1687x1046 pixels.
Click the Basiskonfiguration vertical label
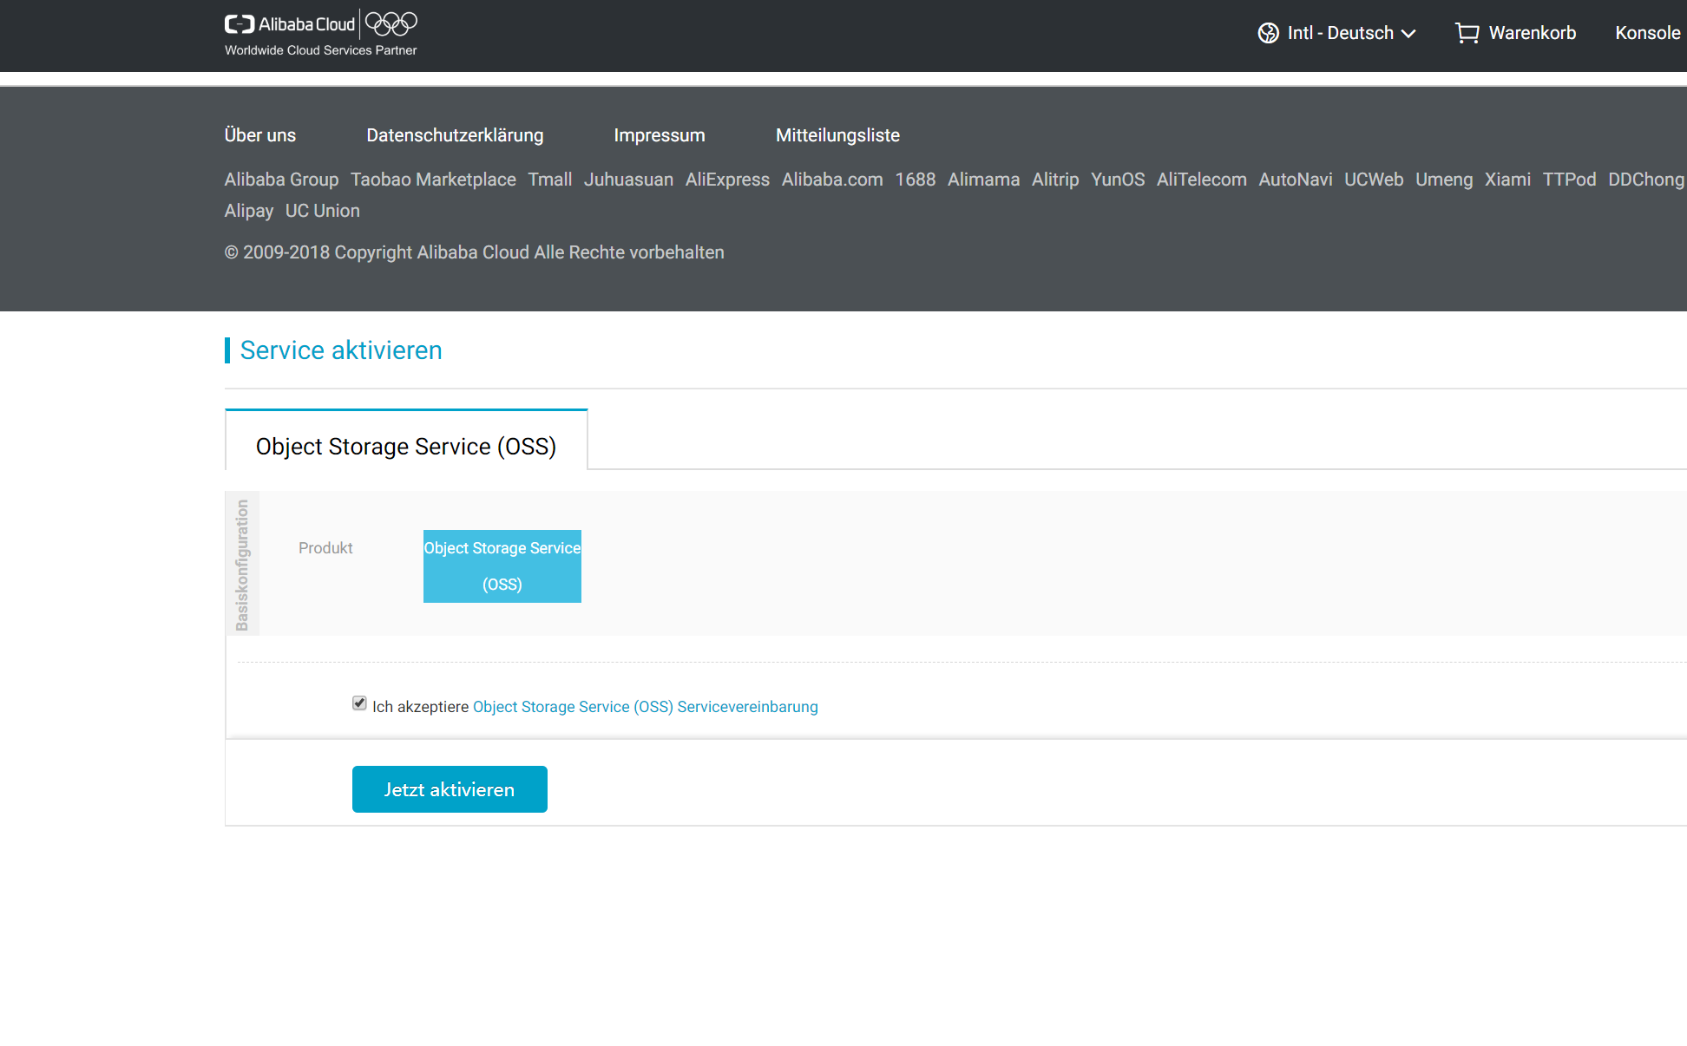pyautogui.click(x=242, y=565)
